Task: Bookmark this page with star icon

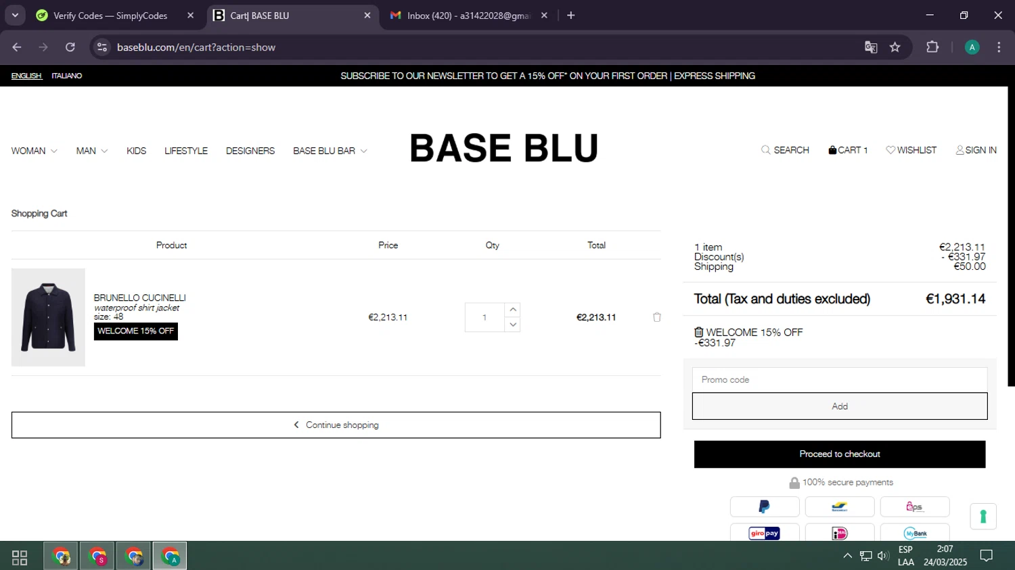Action: click(895, 47)
